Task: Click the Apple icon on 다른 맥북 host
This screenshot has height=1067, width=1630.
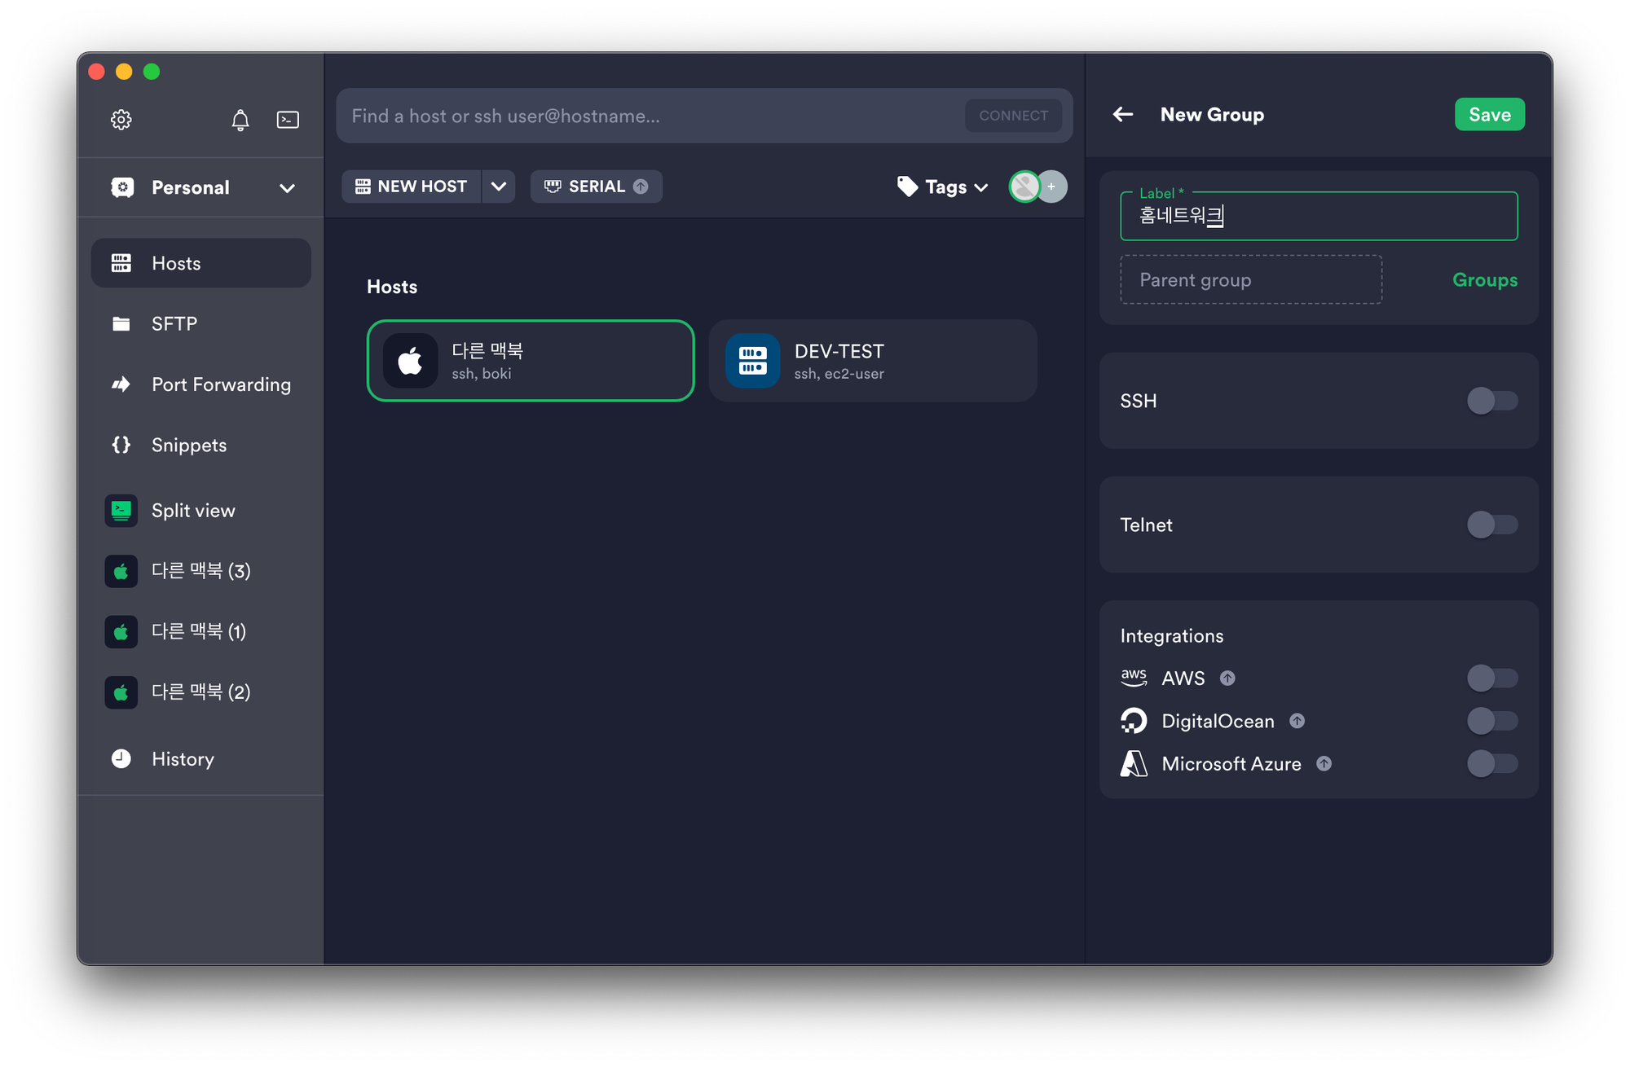Action: point(410,361)
